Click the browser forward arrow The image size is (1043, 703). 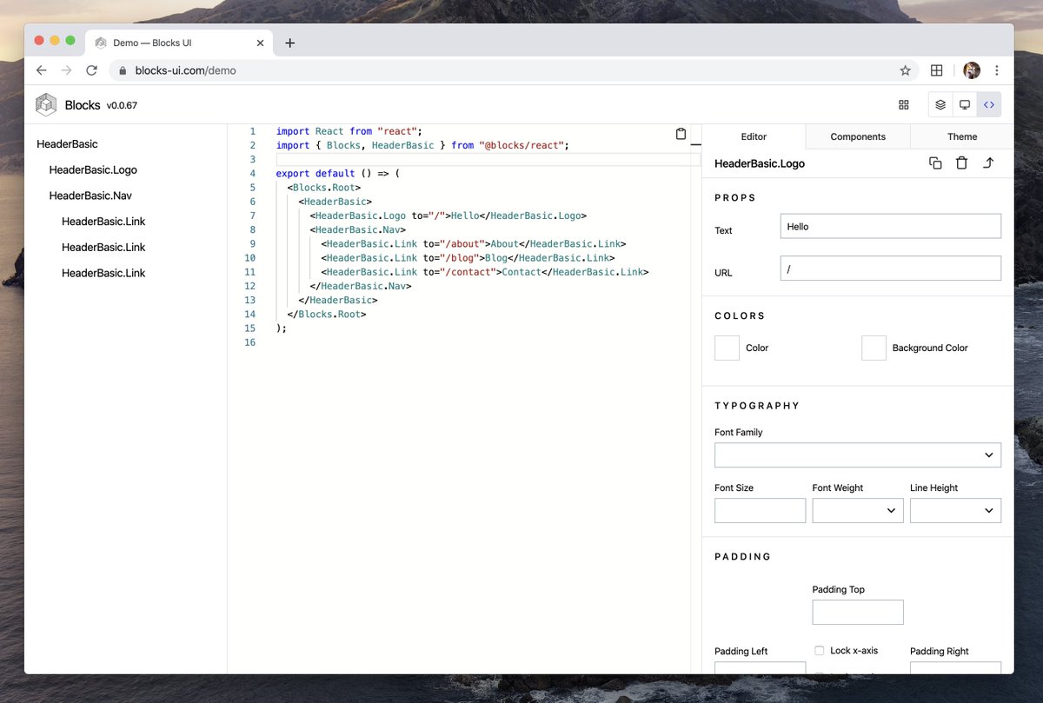tap(66, 70)
